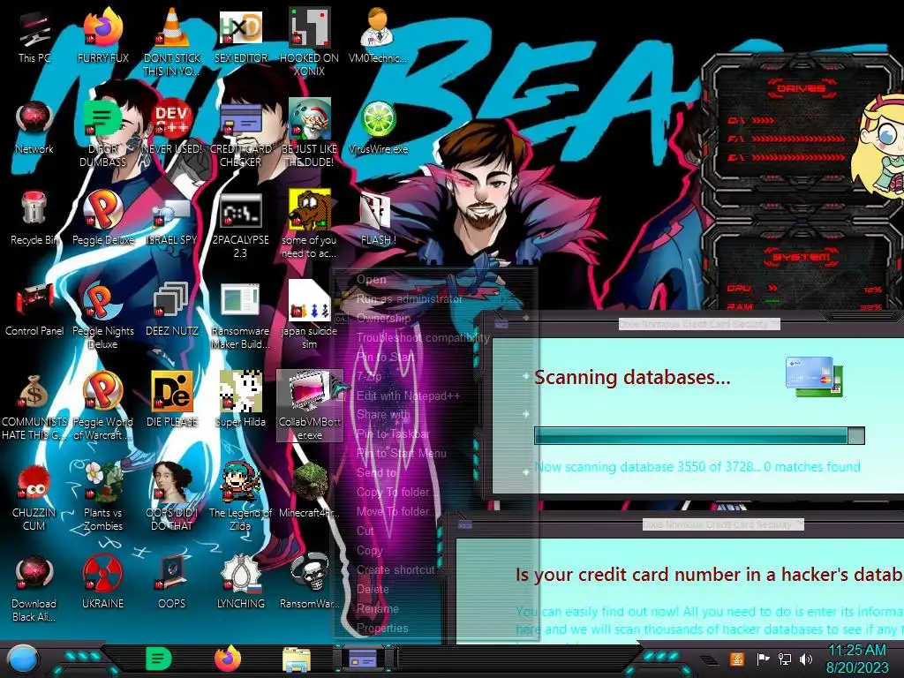Open the Control Panel desktop icon
Image resolution: width=904 pixels, height=678 pixels.
coord(34,309)
